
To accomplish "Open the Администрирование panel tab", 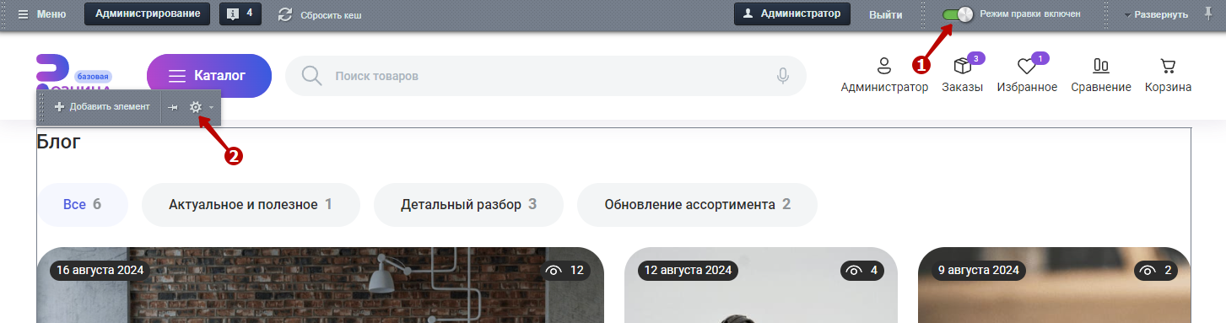I will click(148, 13).
